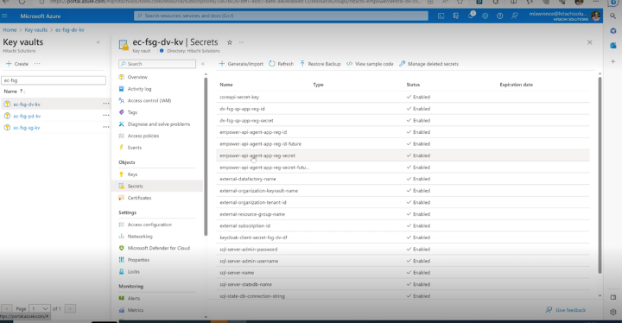Select ec-fsg-pd-kv key vault
The height and width of the screenshot is (323, 622).
coord(27,116)
